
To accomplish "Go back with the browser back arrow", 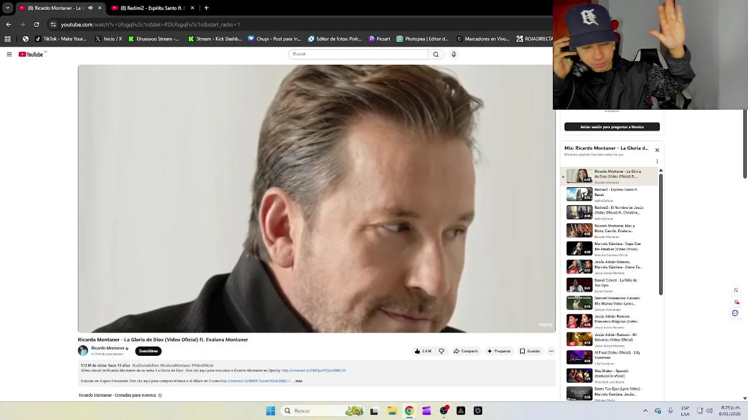I will click(x=8, y=24).
